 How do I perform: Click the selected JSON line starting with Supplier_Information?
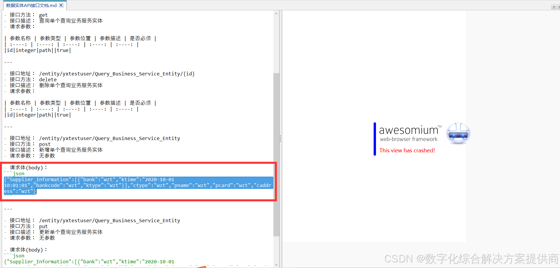point(89,179)
